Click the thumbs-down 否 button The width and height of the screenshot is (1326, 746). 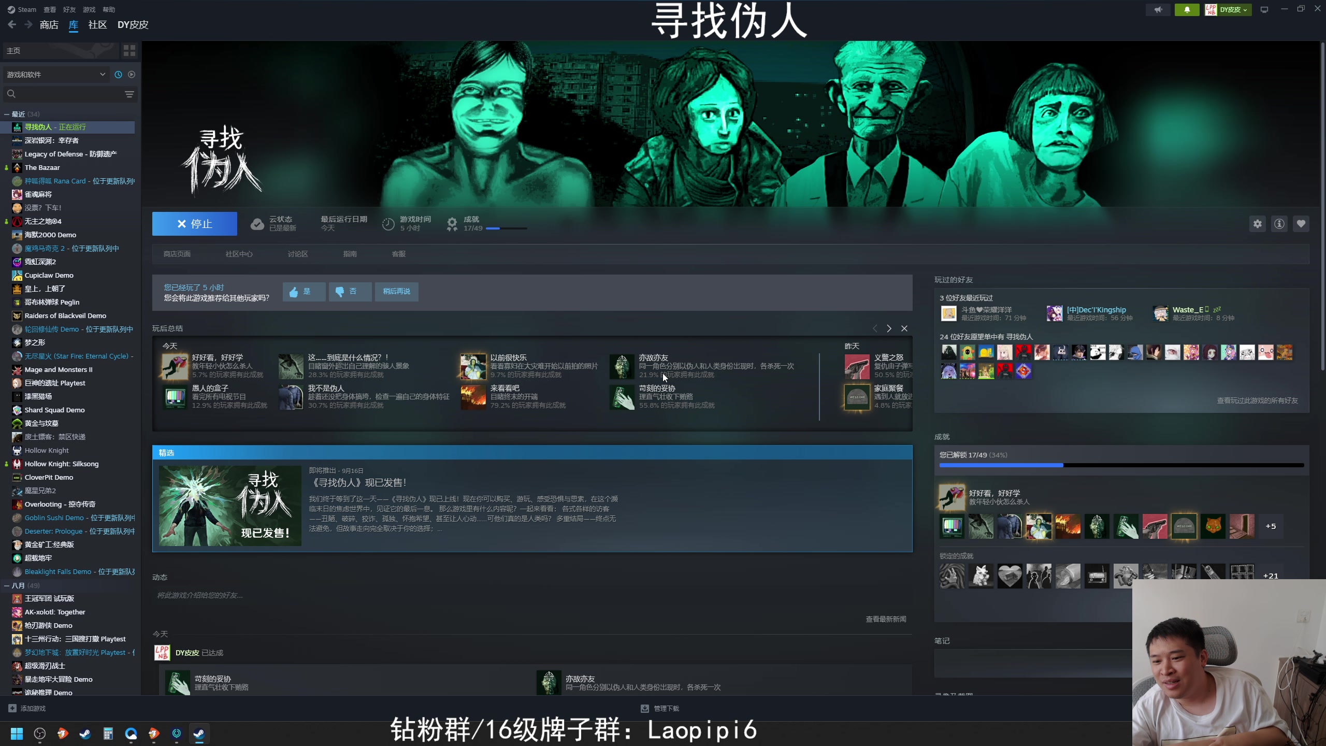pyautogui.click(x=350, y=292)
